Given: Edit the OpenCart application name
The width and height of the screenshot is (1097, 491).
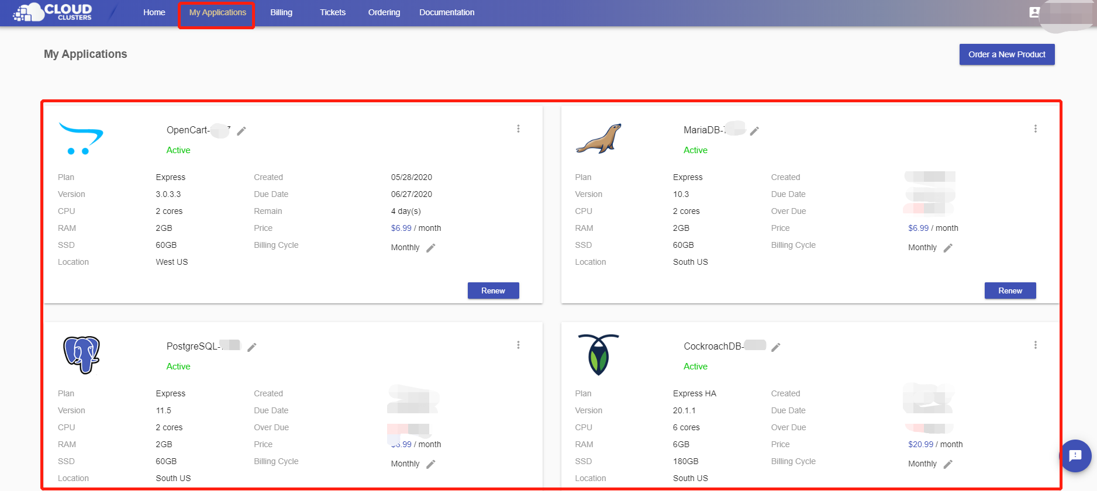Looking at the screenshot, I should [242, 131].
